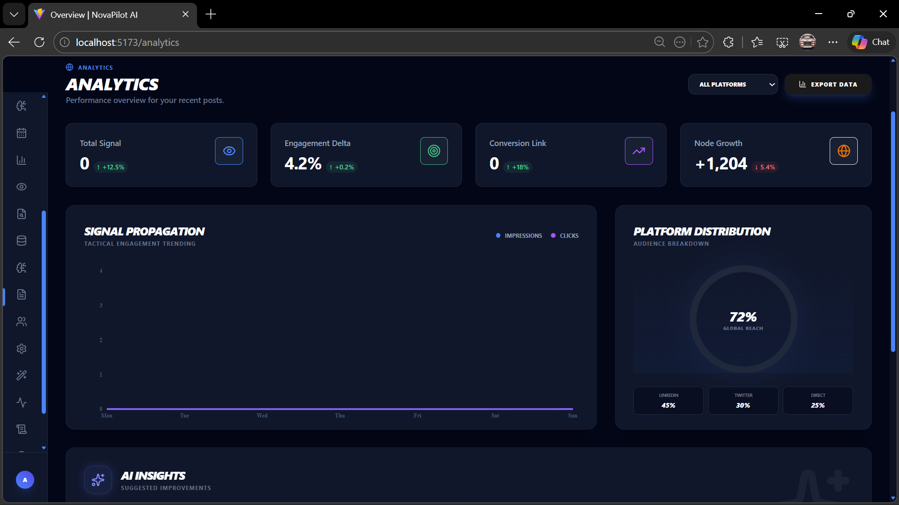899x505 pixels.
Task: Open the settings gear sidebar icon
Action: tap(22, 349)
